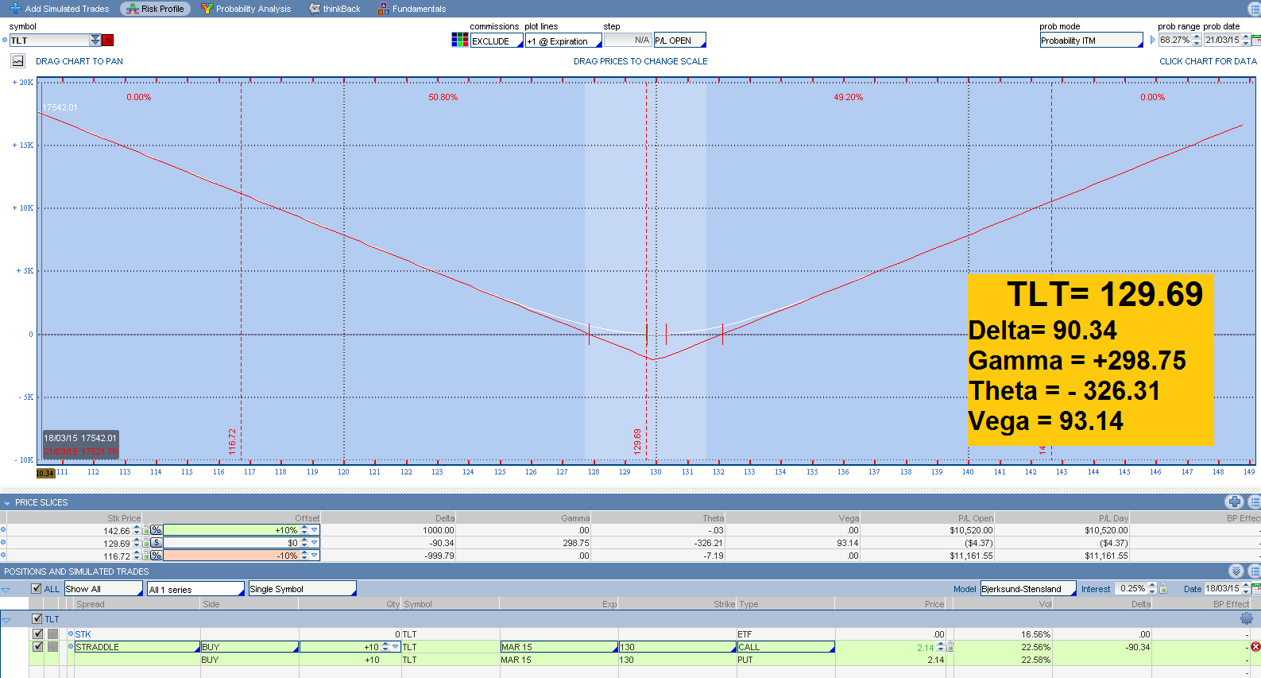Click the TLT symbol input field

click(49, 41)
